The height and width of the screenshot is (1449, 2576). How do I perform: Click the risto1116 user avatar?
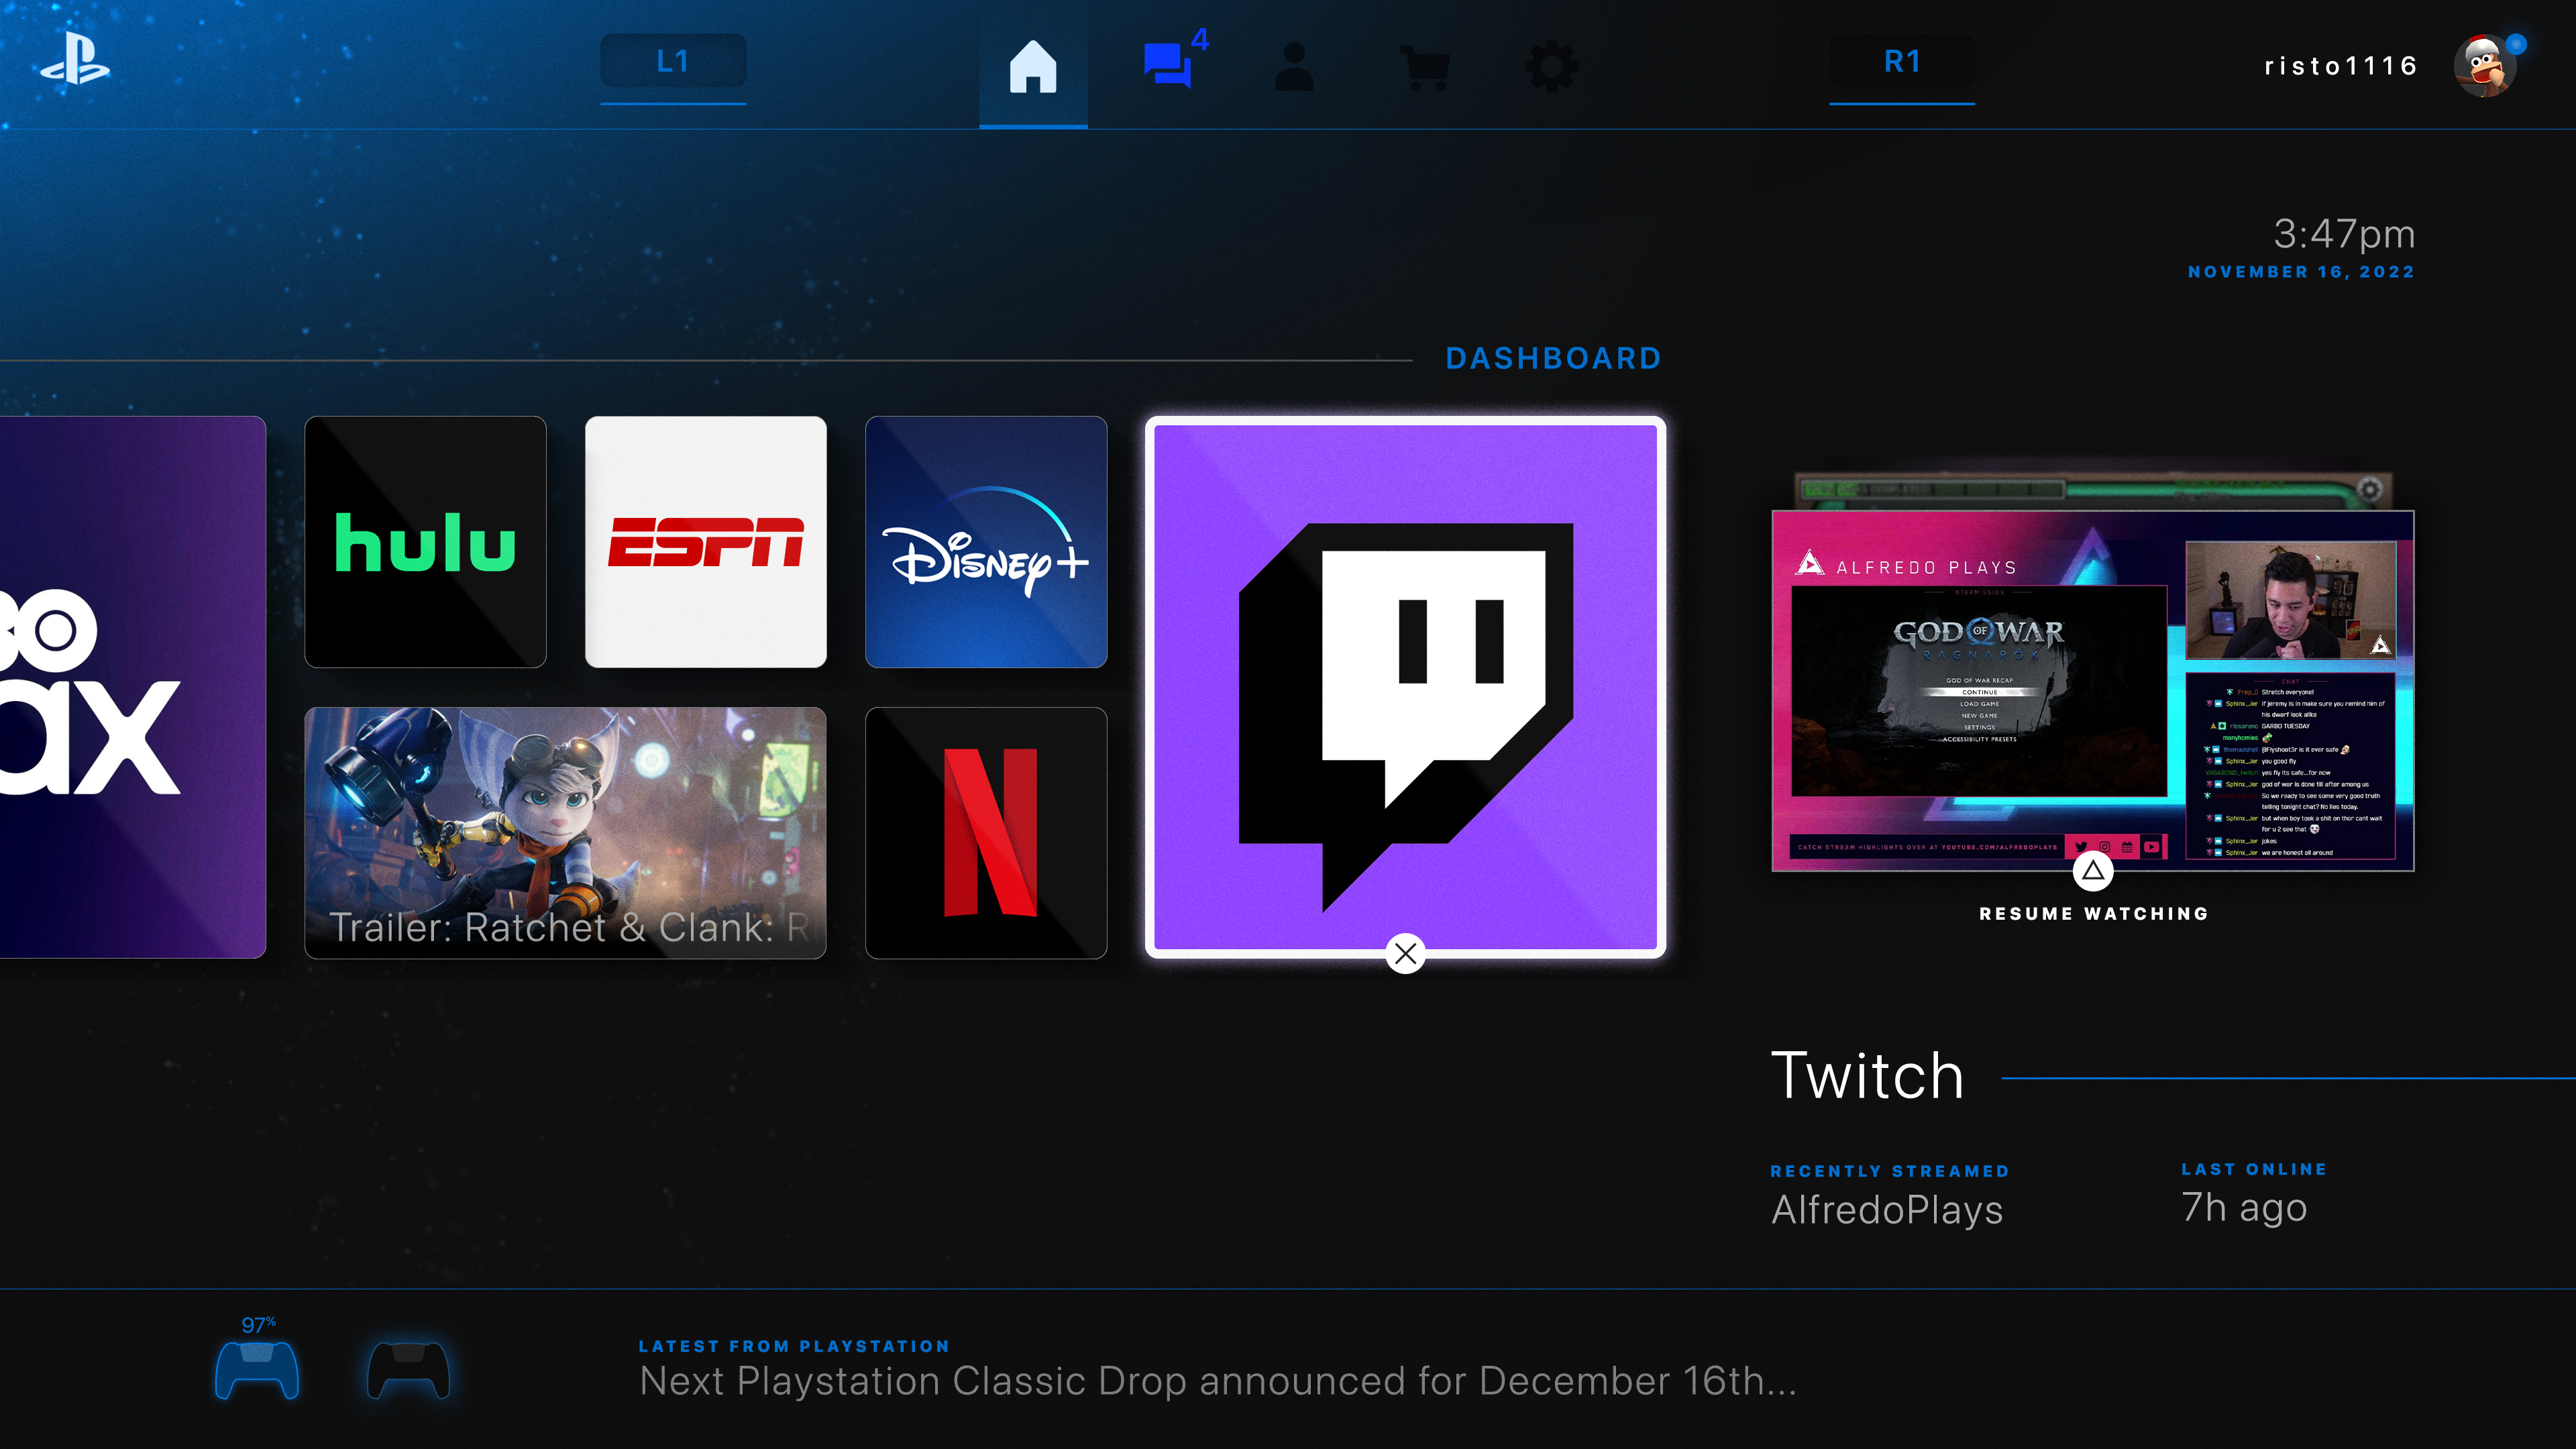[x=2485, y=66]
